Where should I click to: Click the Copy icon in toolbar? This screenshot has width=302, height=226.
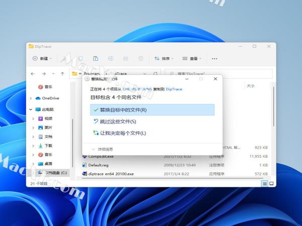click(81, 58)
